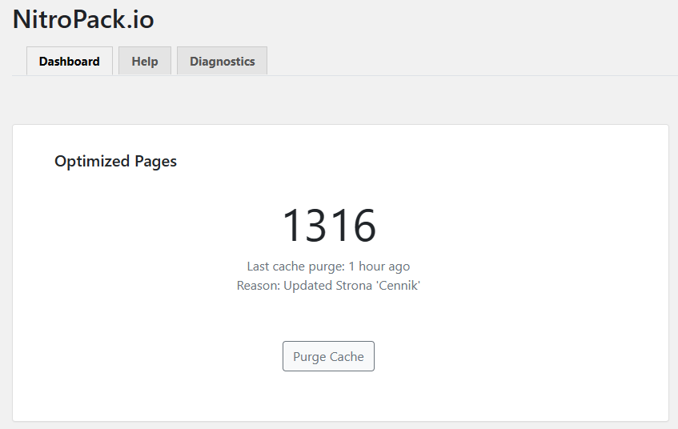
Task: Open the Help tab
Action: pyautogui.click(x=145, y=61)
